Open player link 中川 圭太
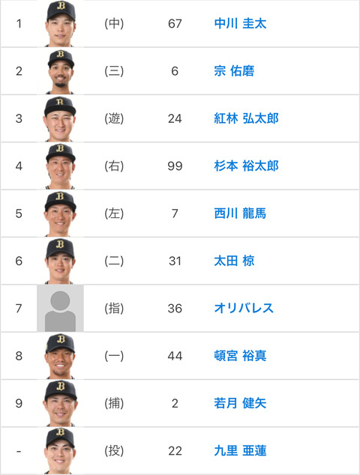The image size is (360, 475). pos(240,24)
